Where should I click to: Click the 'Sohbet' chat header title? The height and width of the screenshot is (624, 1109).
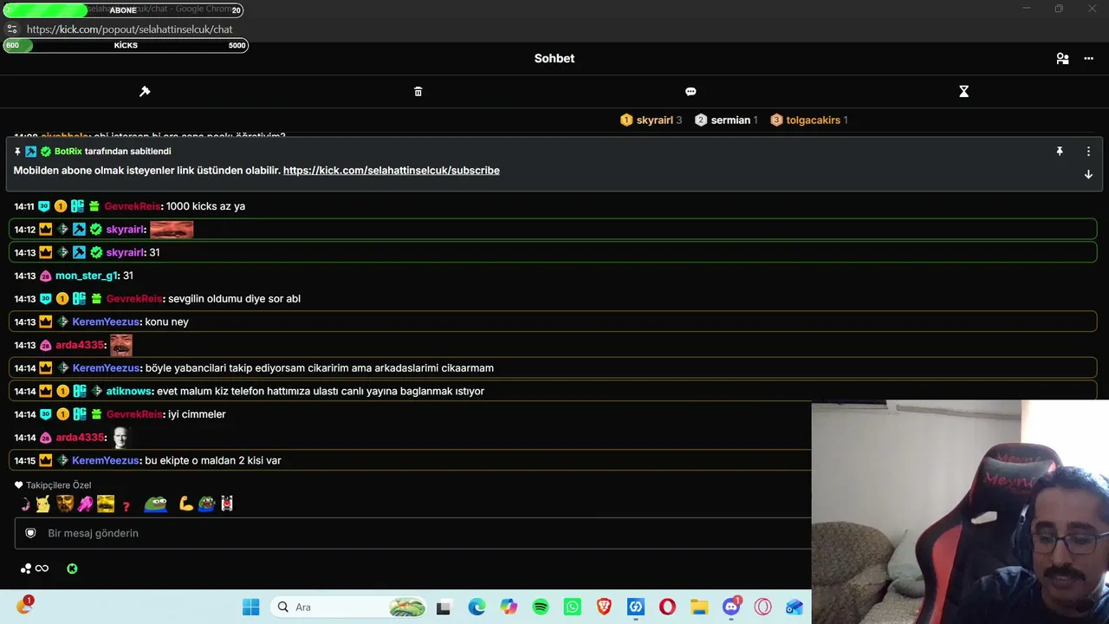[x=554, y=59]
